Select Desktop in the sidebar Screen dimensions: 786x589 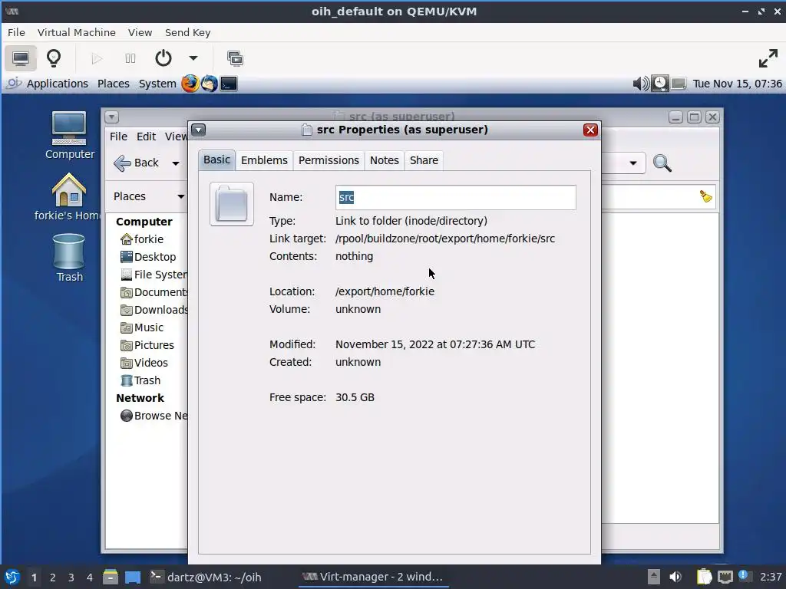(154, 257)
